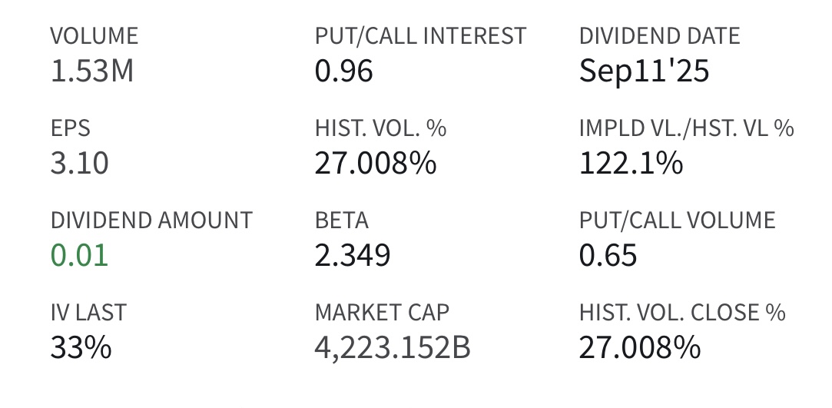
Task: Click the 4,223.152B market cap value
Action: click(x=393, y=348)
